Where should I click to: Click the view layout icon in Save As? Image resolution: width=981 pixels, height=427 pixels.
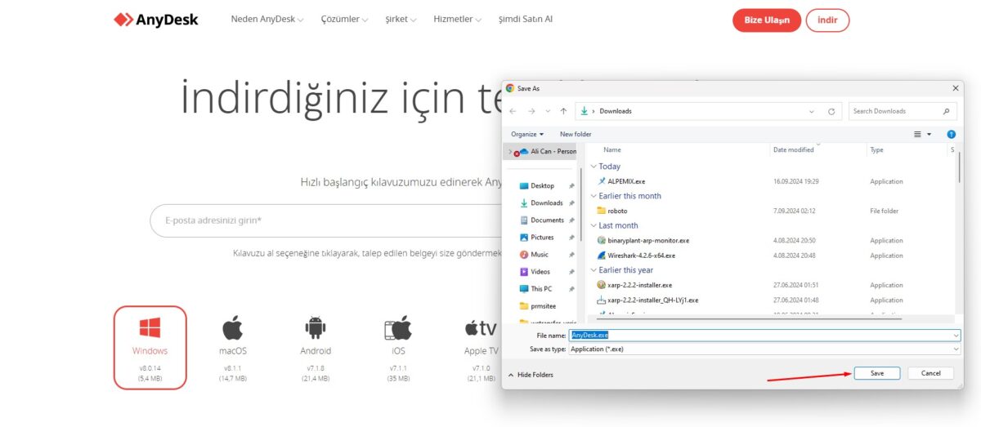pyautogui.click(x=917, y=134)
